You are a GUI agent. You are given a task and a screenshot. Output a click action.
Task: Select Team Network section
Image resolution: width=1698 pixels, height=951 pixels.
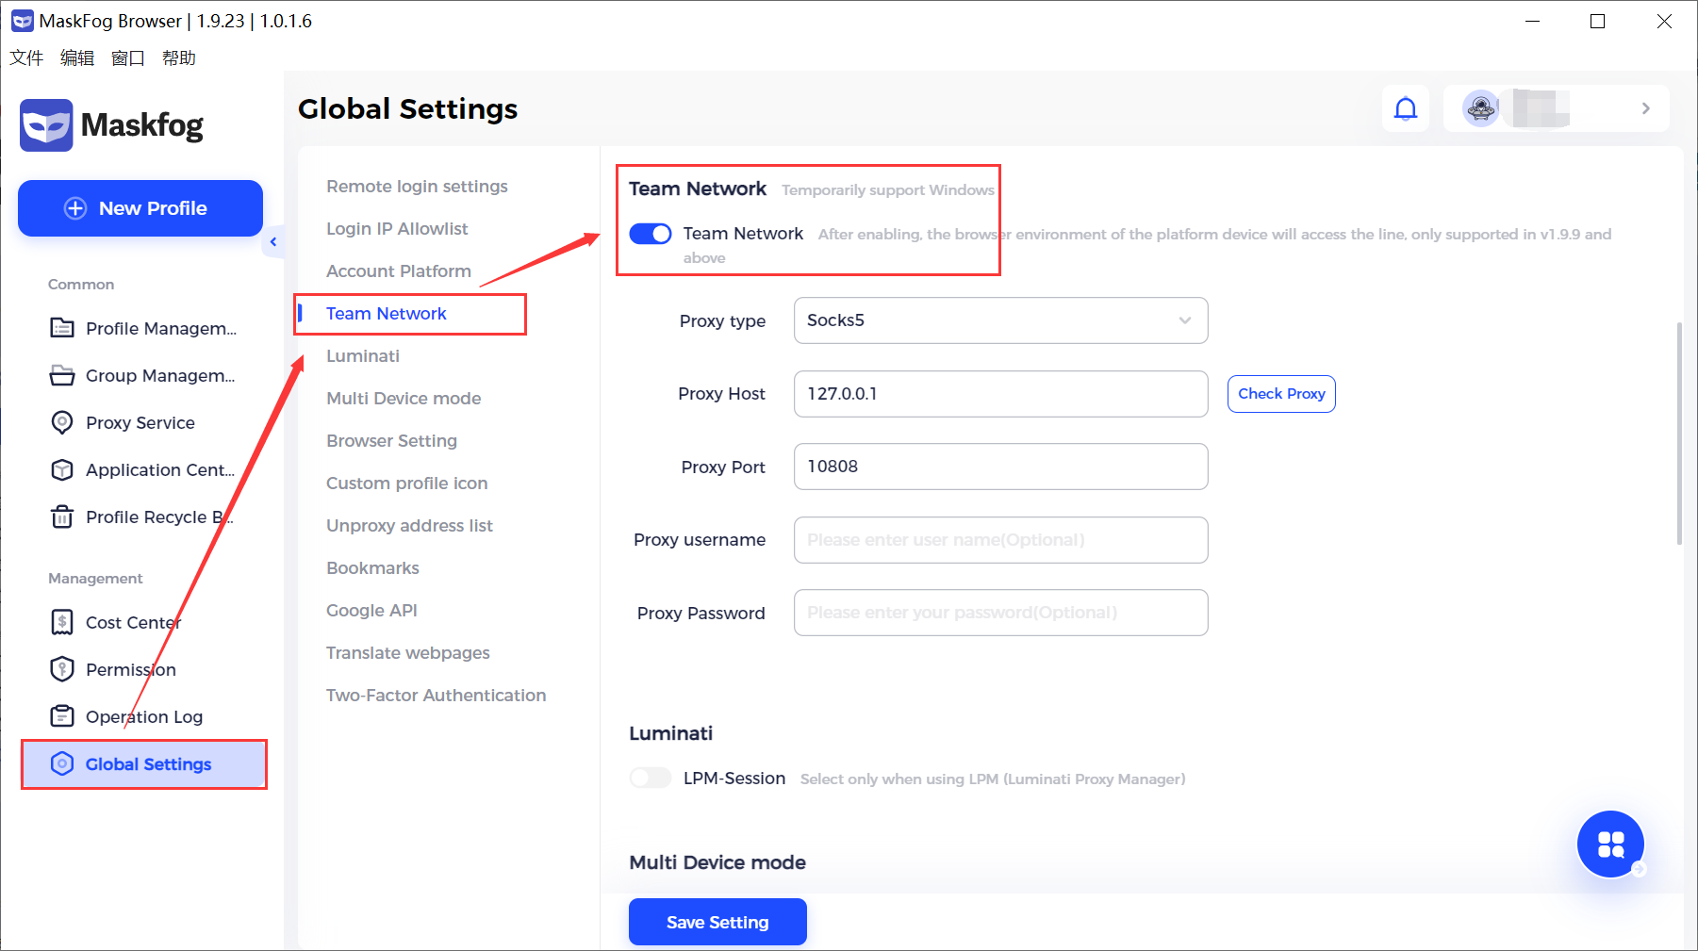tap(387, 314)
